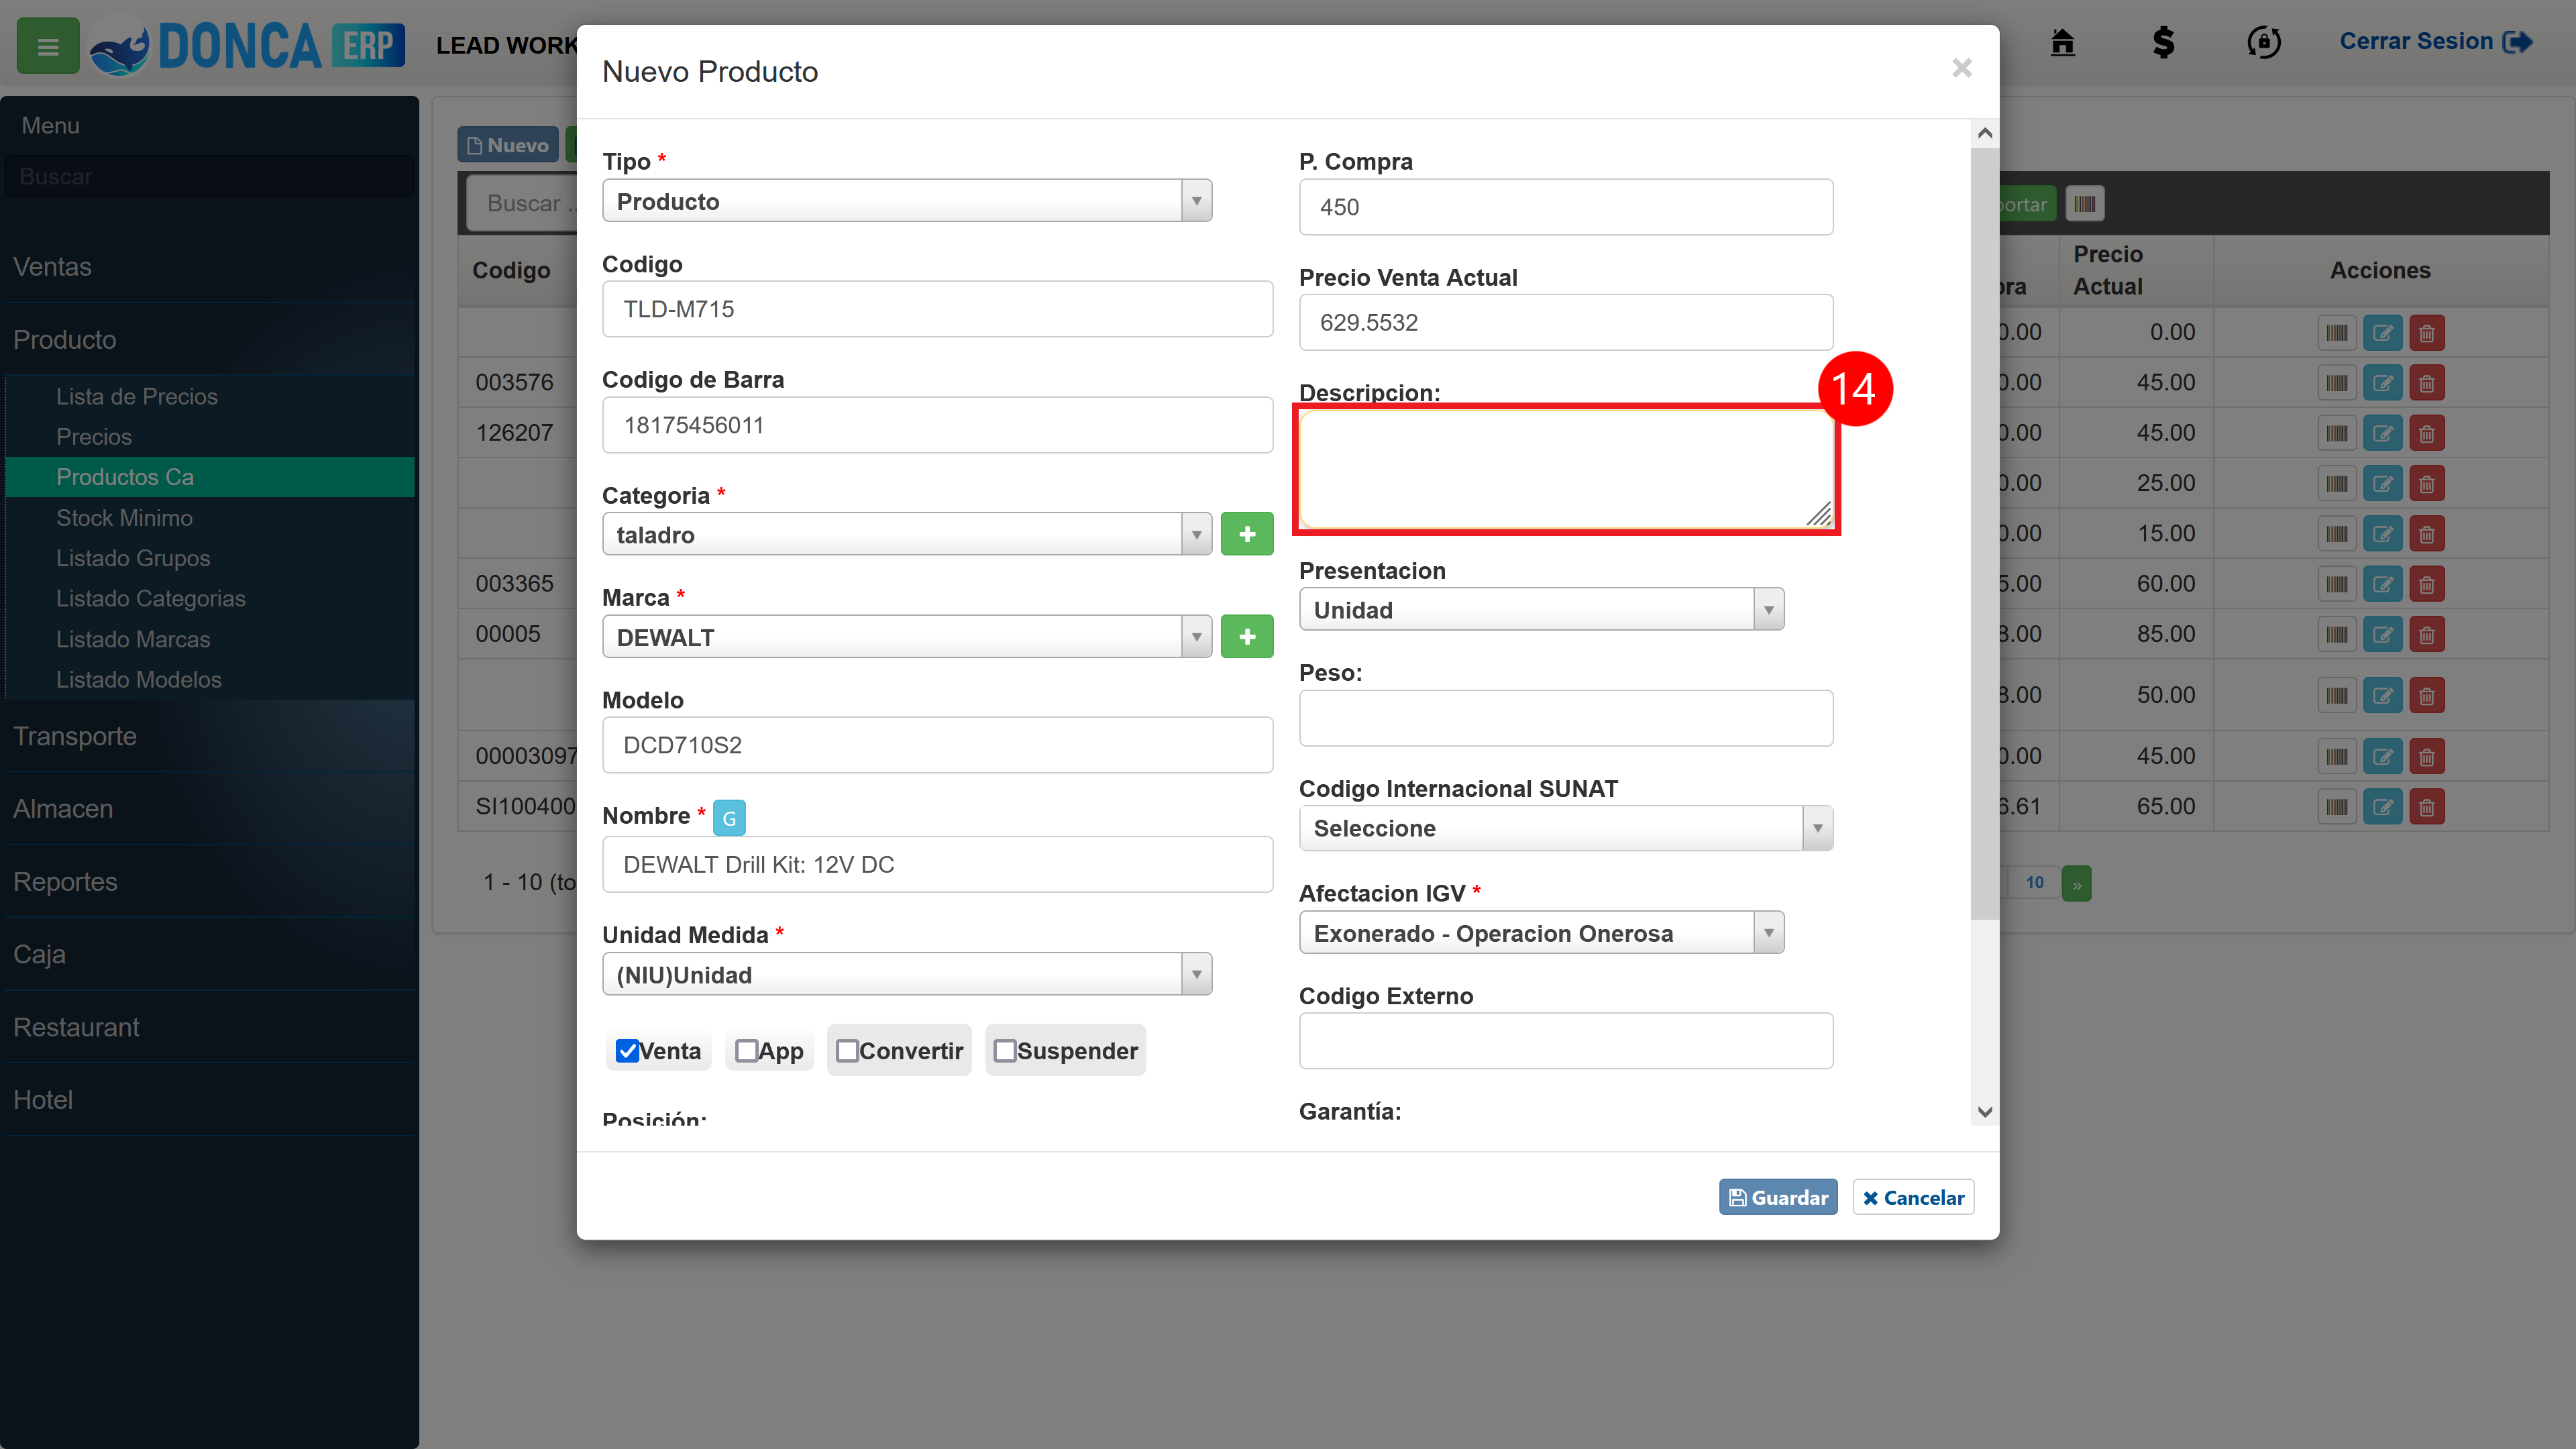Open the Unidad Medida dropdown
Viewport: 2576px width, 1449px height.
click(907, 974)
